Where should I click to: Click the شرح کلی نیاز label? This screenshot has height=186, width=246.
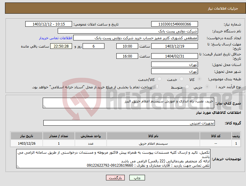coord(228,103)
